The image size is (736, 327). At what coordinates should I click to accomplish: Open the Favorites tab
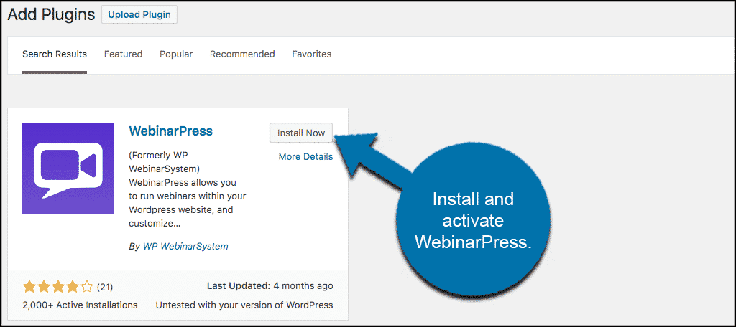pos(312,54)
